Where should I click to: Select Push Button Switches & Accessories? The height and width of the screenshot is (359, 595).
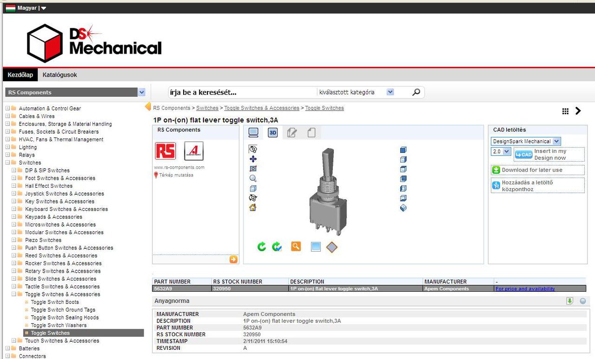point(69,248)
